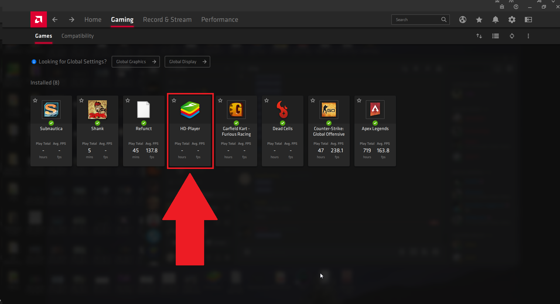Image resolution: width=560 pixels, height=304 pixels.
Task: Select the Games sub-tab
Action: (x=44, y=36)
